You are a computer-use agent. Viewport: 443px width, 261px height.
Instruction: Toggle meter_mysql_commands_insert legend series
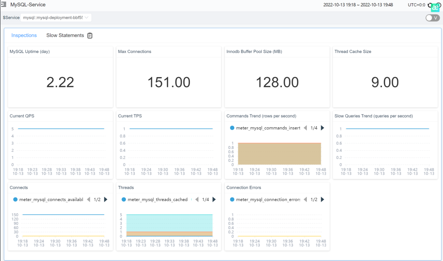tap(265, 128)
